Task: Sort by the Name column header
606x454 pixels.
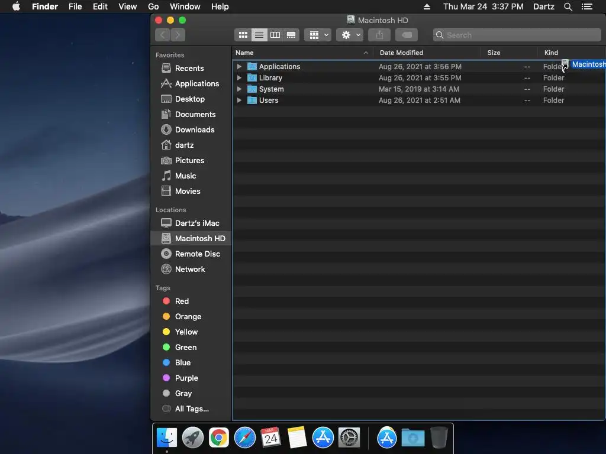Action: click(302, 53)
